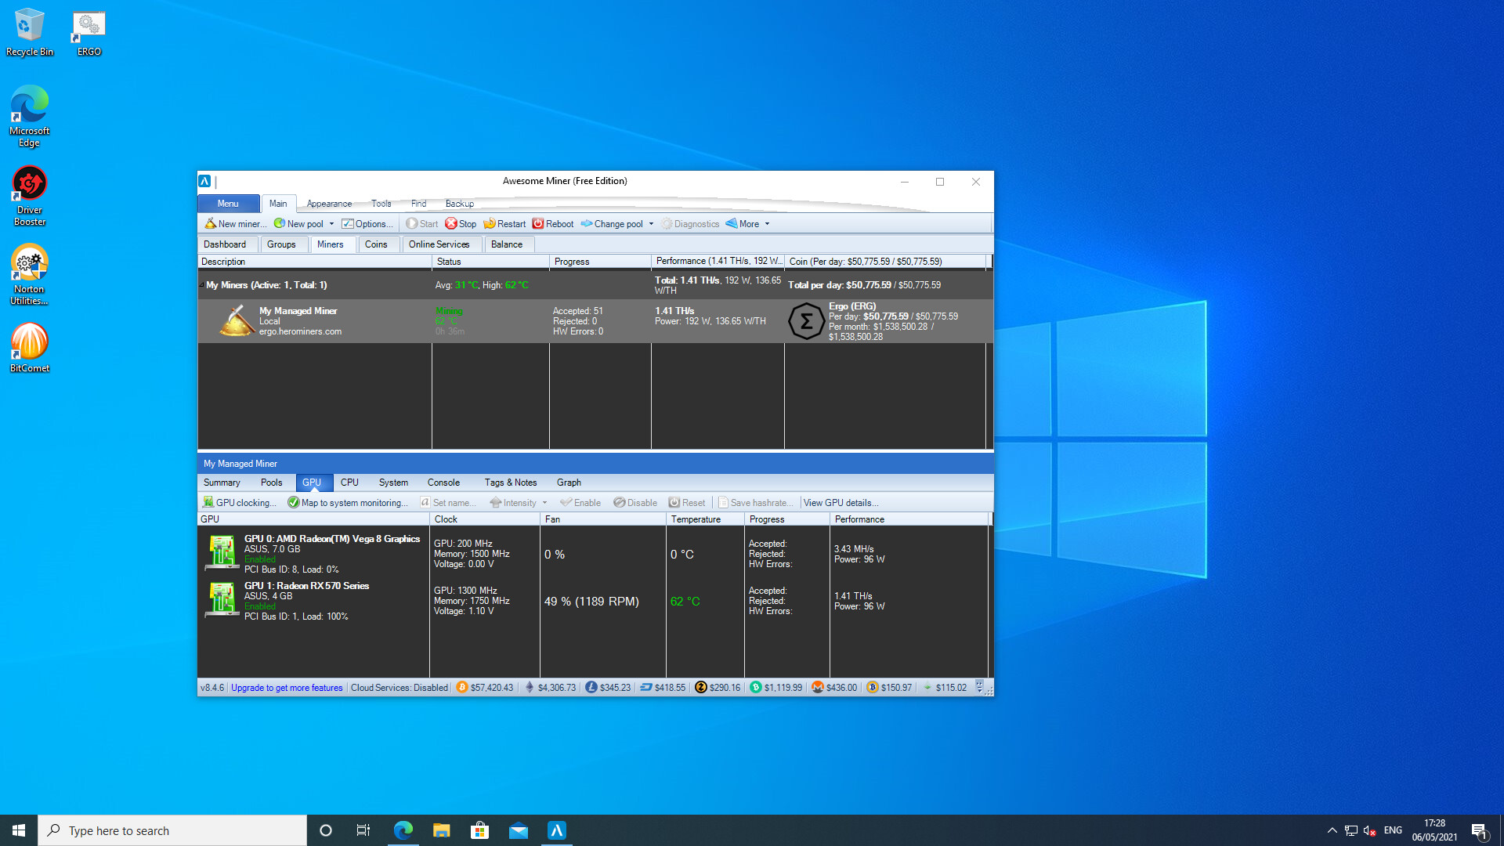The image size is (1504, 846).
Task: Open Task View on the taskbar
Action: 363,830
